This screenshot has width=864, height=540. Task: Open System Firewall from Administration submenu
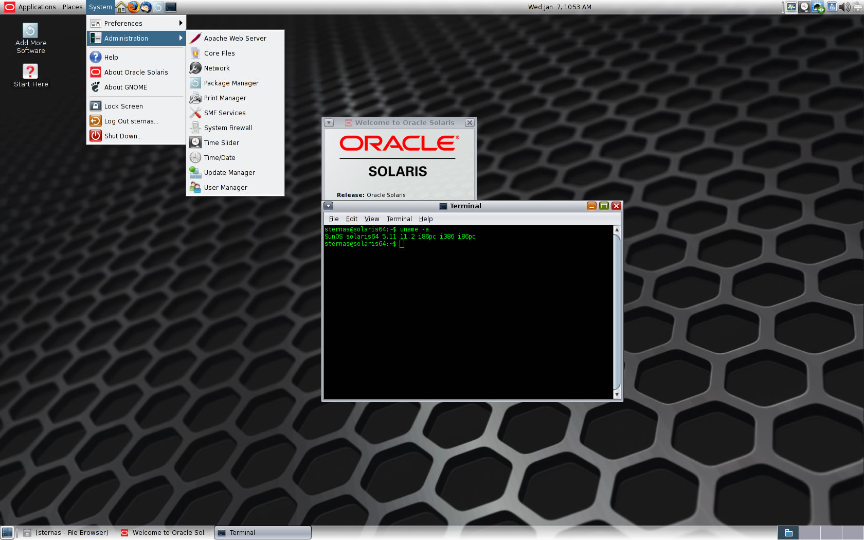click(x=236, y=128)
